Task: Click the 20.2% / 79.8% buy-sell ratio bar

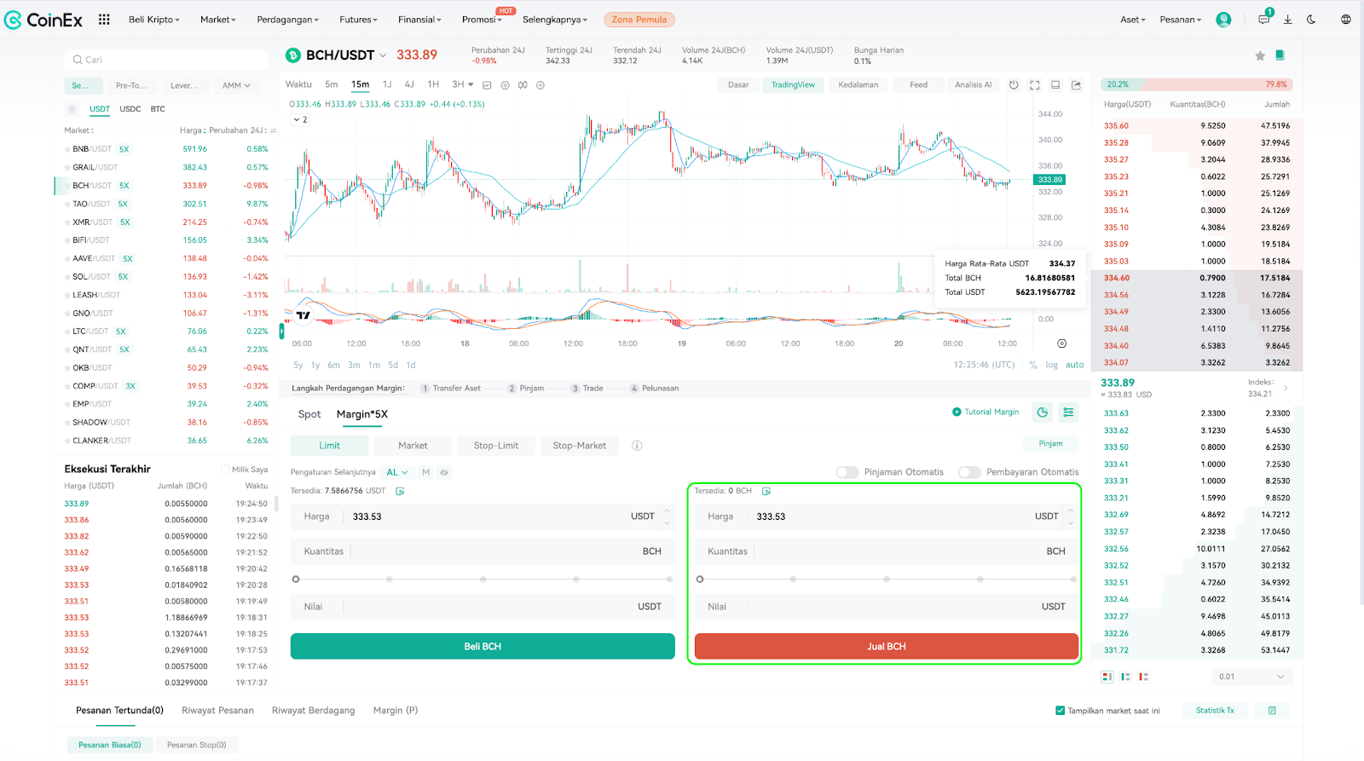Action: pyautogui.click(x=1197, y=84)
